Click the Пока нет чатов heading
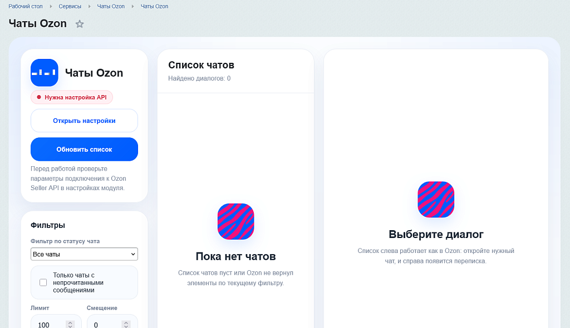Screen dimensions: 570x328 tap(235, 256)
